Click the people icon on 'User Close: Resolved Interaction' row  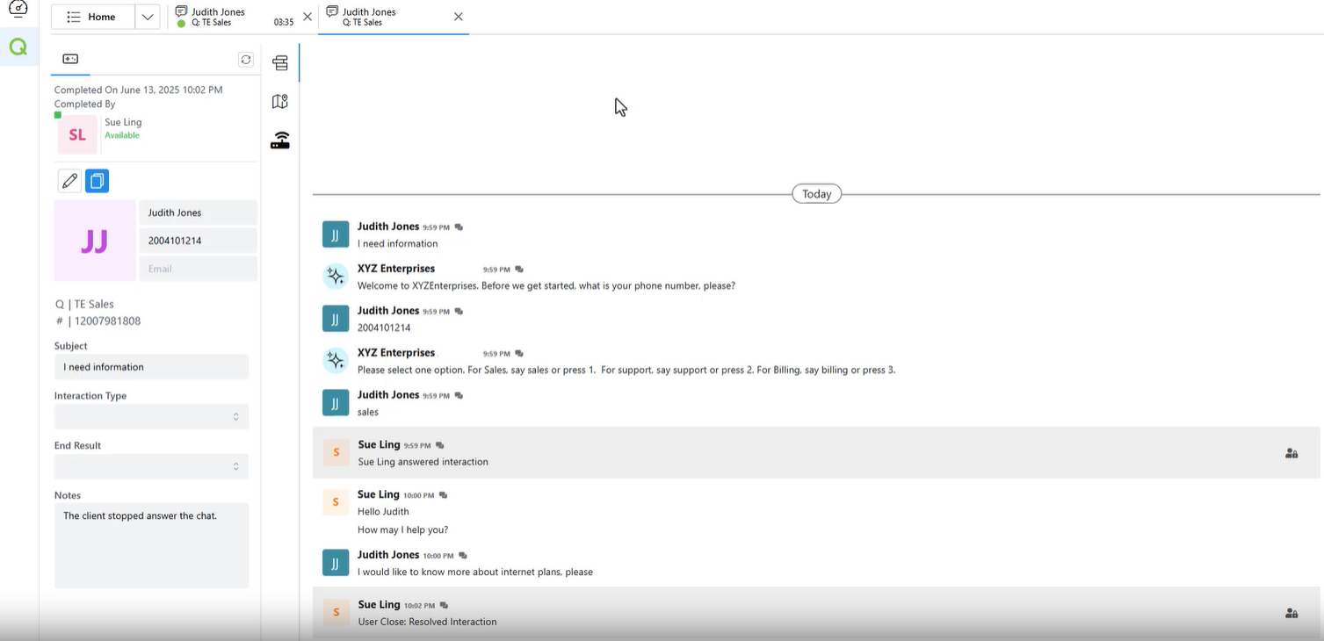pyautogui.click(x=1291, y=614)
